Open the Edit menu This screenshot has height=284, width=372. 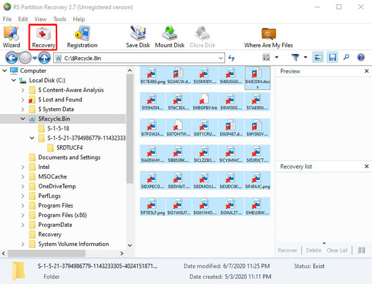tap(23, 19)
